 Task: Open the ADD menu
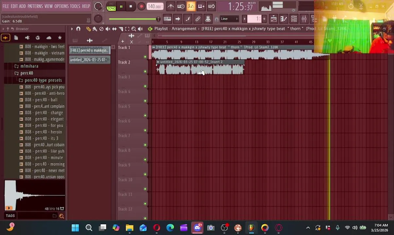(x=22, y=6)
